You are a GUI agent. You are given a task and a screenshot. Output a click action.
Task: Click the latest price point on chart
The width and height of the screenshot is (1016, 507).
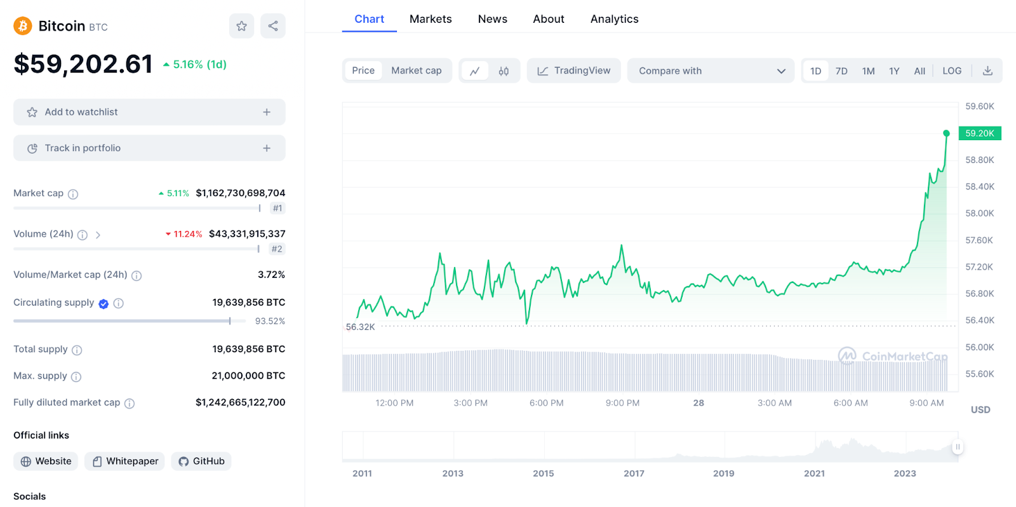point(946,133)
